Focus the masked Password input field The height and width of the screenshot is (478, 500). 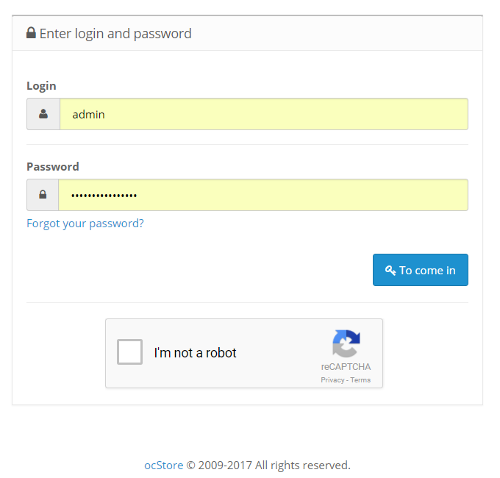pos(263,195)
